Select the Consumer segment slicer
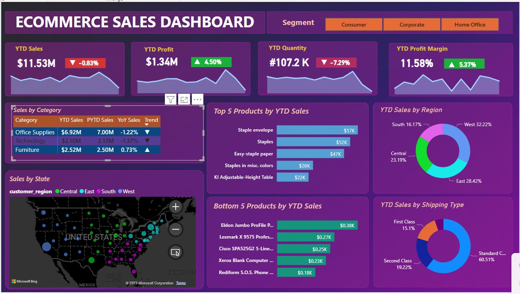Screen dimensions: 520x294 [354, 25]
